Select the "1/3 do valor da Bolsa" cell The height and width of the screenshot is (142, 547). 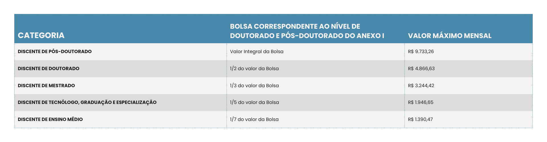(254, 85)
